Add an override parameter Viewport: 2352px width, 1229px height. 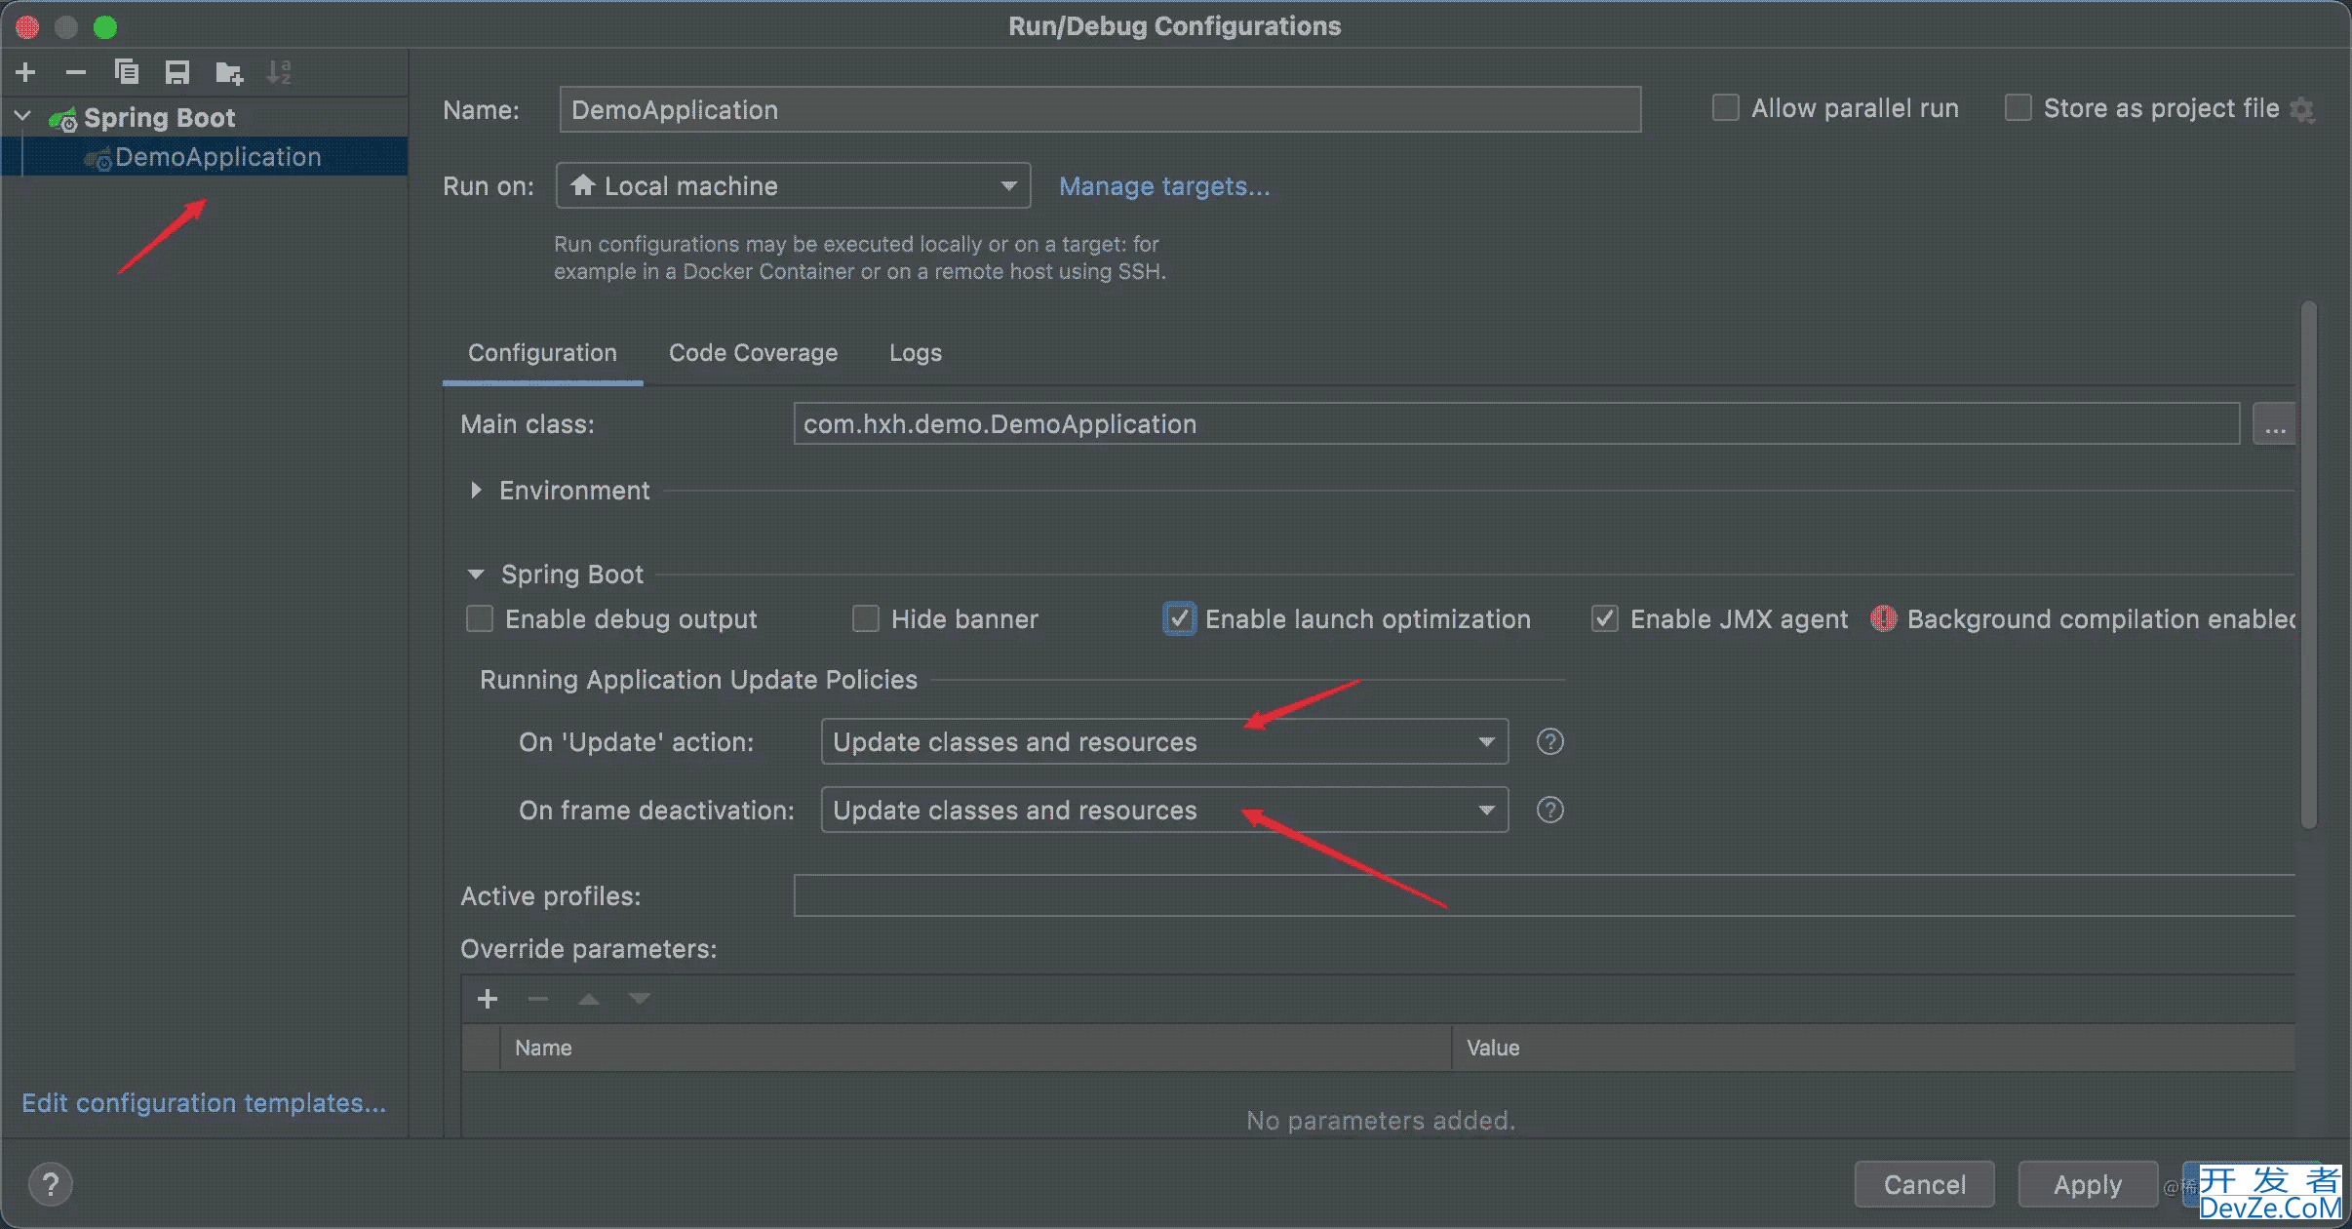(x=488, y=999)
